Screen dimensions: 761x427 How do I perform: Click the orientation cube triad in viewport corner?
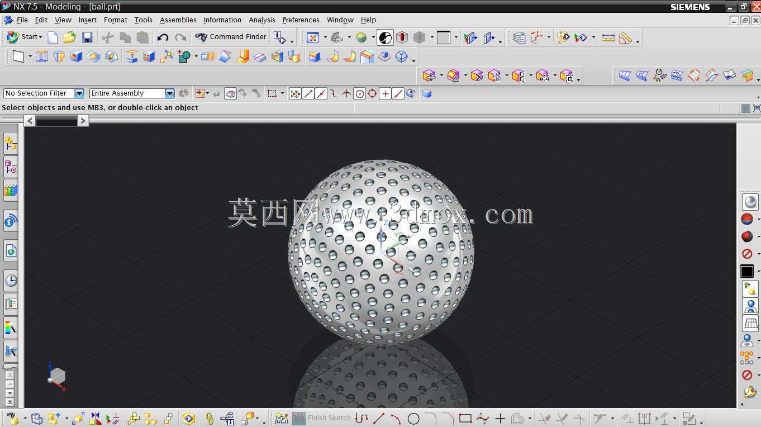[x=56, y=376]
